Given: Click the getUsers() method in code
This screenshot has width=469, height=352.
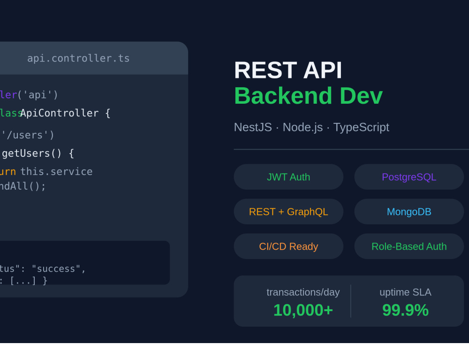Looking at the screenshot, I should click(x=32, y=153).
